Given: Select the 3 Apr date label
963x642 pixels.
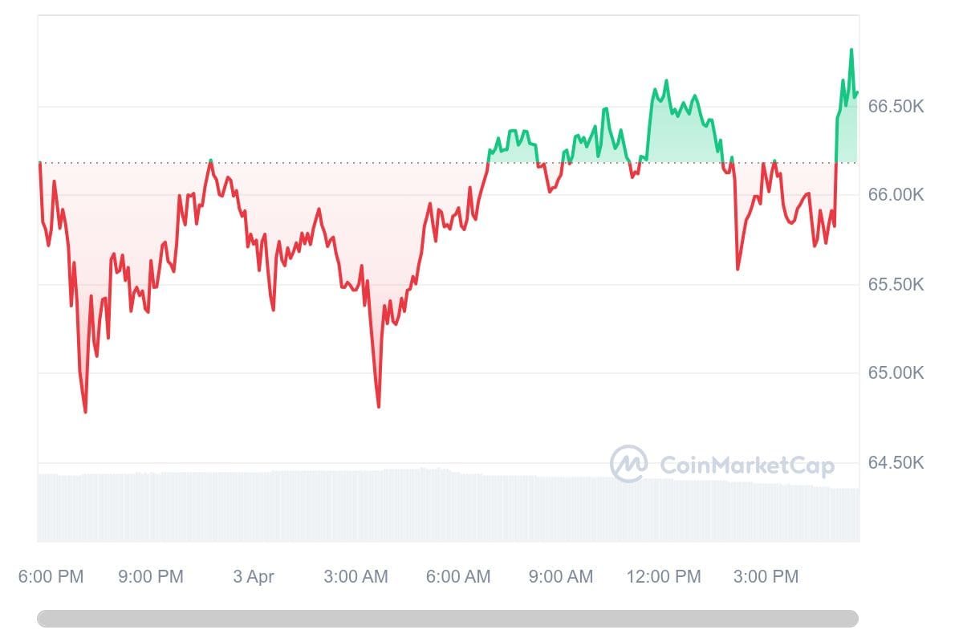Looking at the screenshot, I should (x=254, y=576).
